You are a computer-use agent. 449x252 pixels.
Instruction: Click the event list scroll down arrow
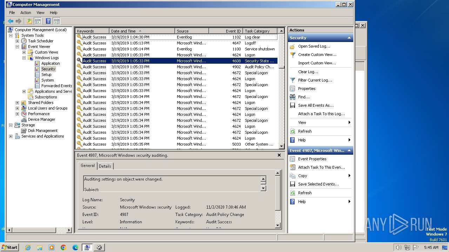pyautogui.click(x=281, y=146)
